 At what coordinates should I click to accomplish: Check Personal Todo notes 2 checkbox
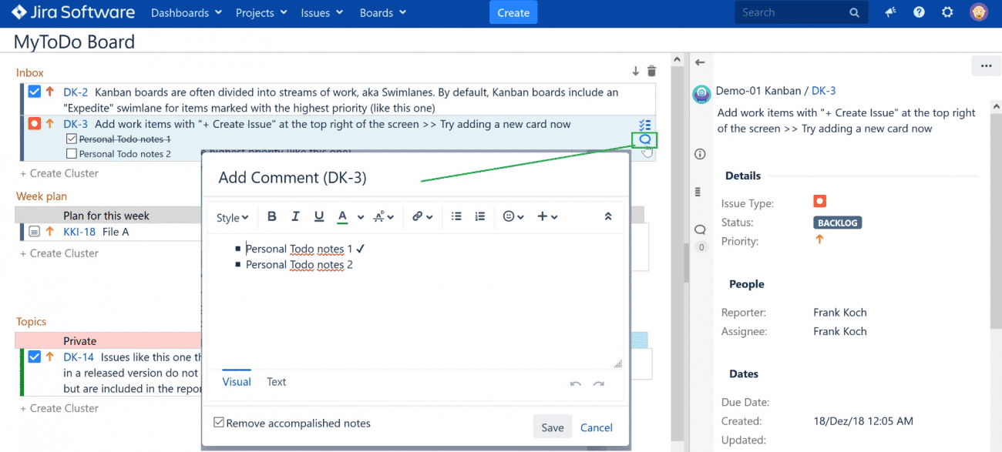(72, 154)
